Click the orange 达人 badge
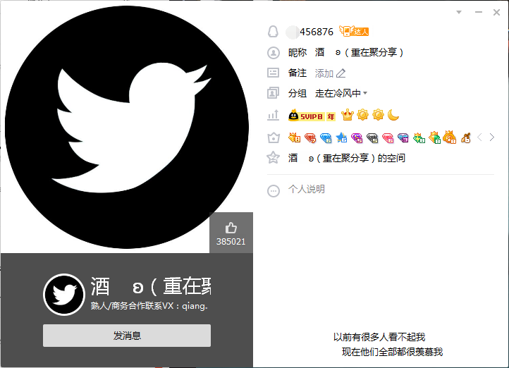509x368 pixels. tap(354, 31)
